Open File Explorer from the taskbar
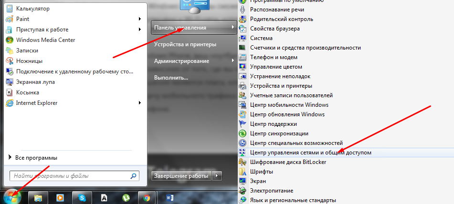Screen dimensions: 454x204 pos(39,198)
